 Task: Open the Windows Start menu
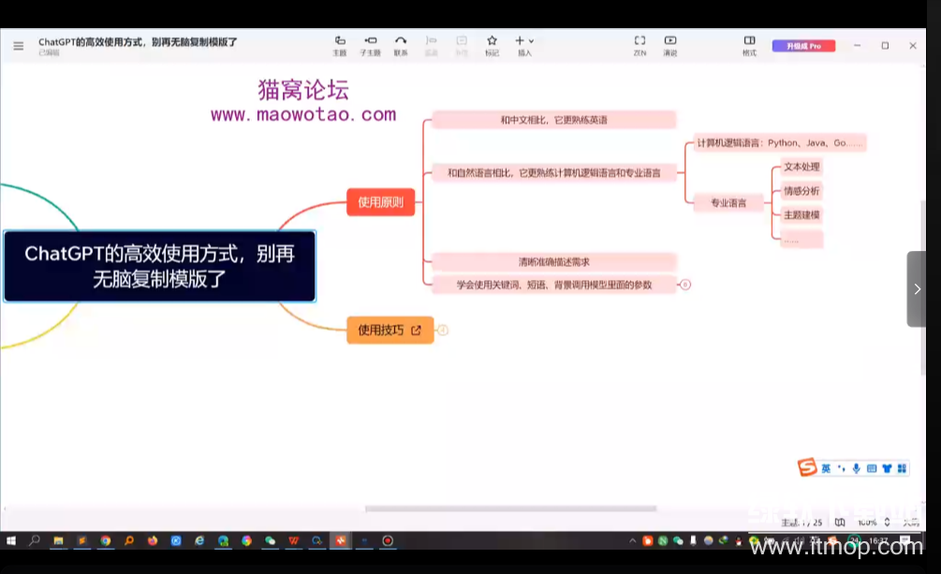[11, 541]
